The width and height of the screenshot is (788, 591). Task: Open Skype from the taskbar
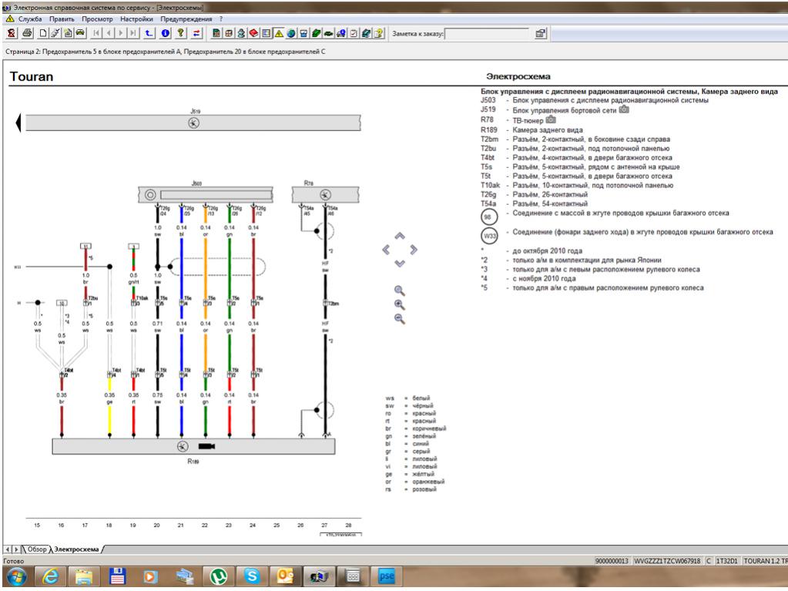click(252, 576)
